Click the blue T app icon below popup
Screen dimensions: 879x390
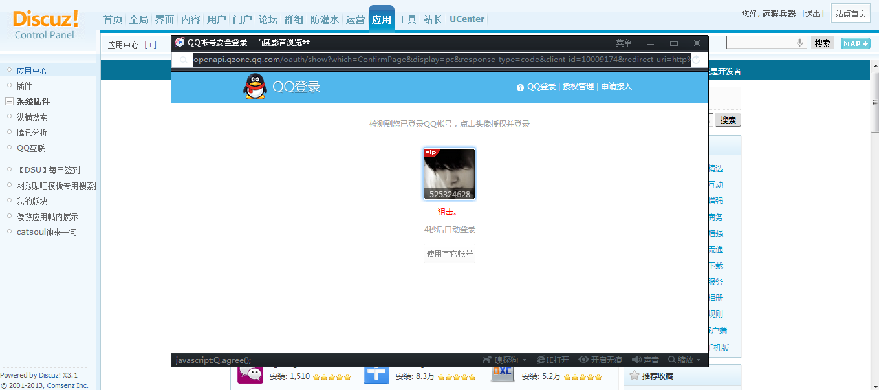tap(376, 375)
